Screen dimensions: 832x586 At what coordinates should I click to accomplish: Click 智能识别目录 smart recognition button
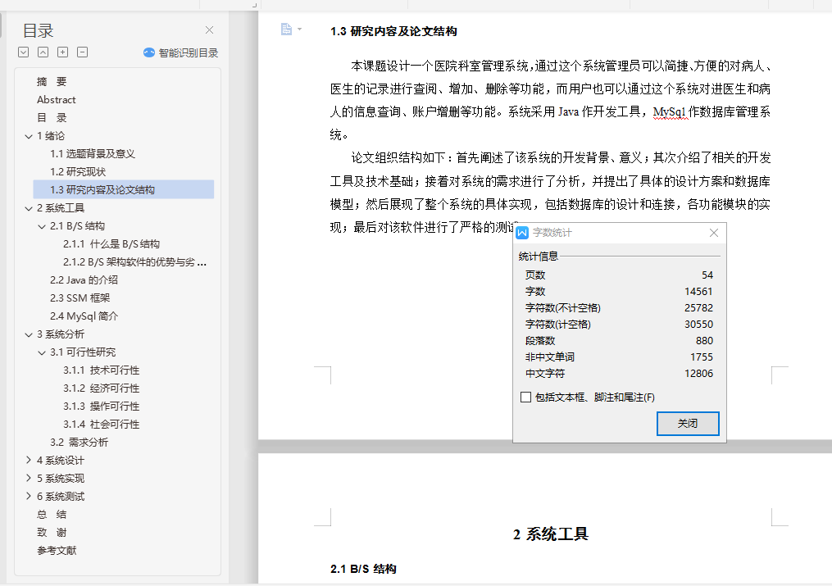coord(181,52)
